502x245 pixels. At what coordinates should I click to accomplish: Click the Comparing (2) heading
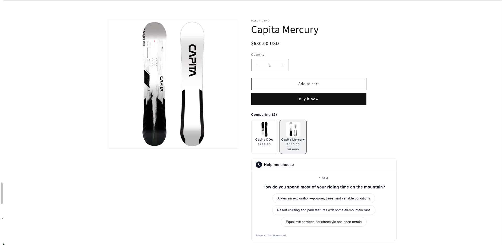(x=264, y=115)
